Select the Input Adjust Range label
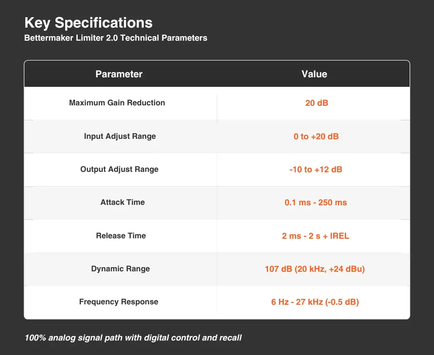Screen dimensions: 434x355 pyautogui.click(x=120, y=136)
